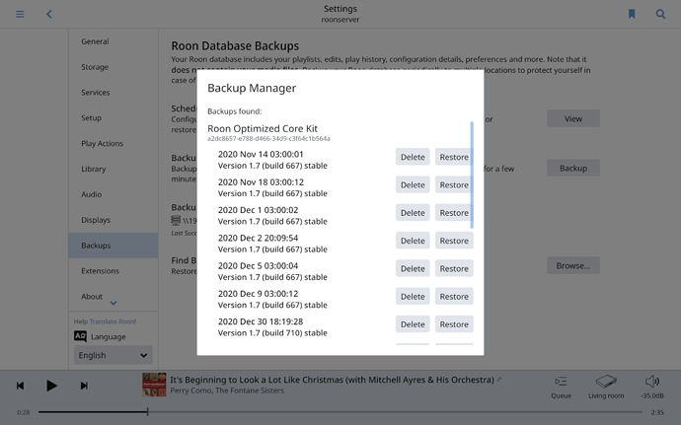Viewport: 681px width, 425px height.
Task: Delete the 2020 Dec 1 03:00:02 backup
Action: click(x=413, y=213)
